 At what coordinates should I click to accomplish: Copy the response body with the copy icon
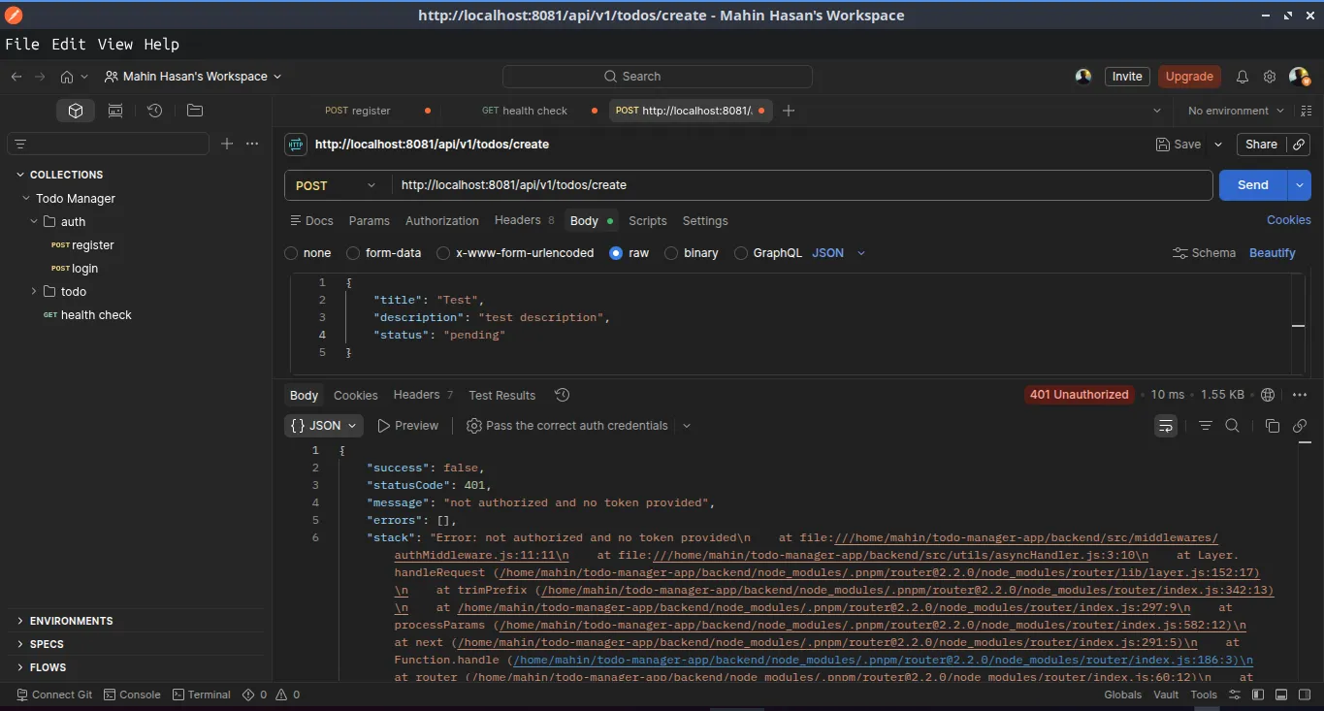(1273, 426)
